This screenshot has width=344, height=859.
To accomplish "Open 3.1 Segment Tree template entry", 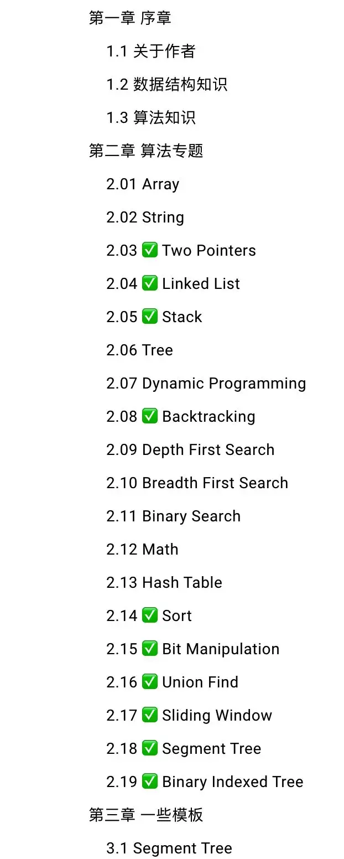I will [169, 848].
